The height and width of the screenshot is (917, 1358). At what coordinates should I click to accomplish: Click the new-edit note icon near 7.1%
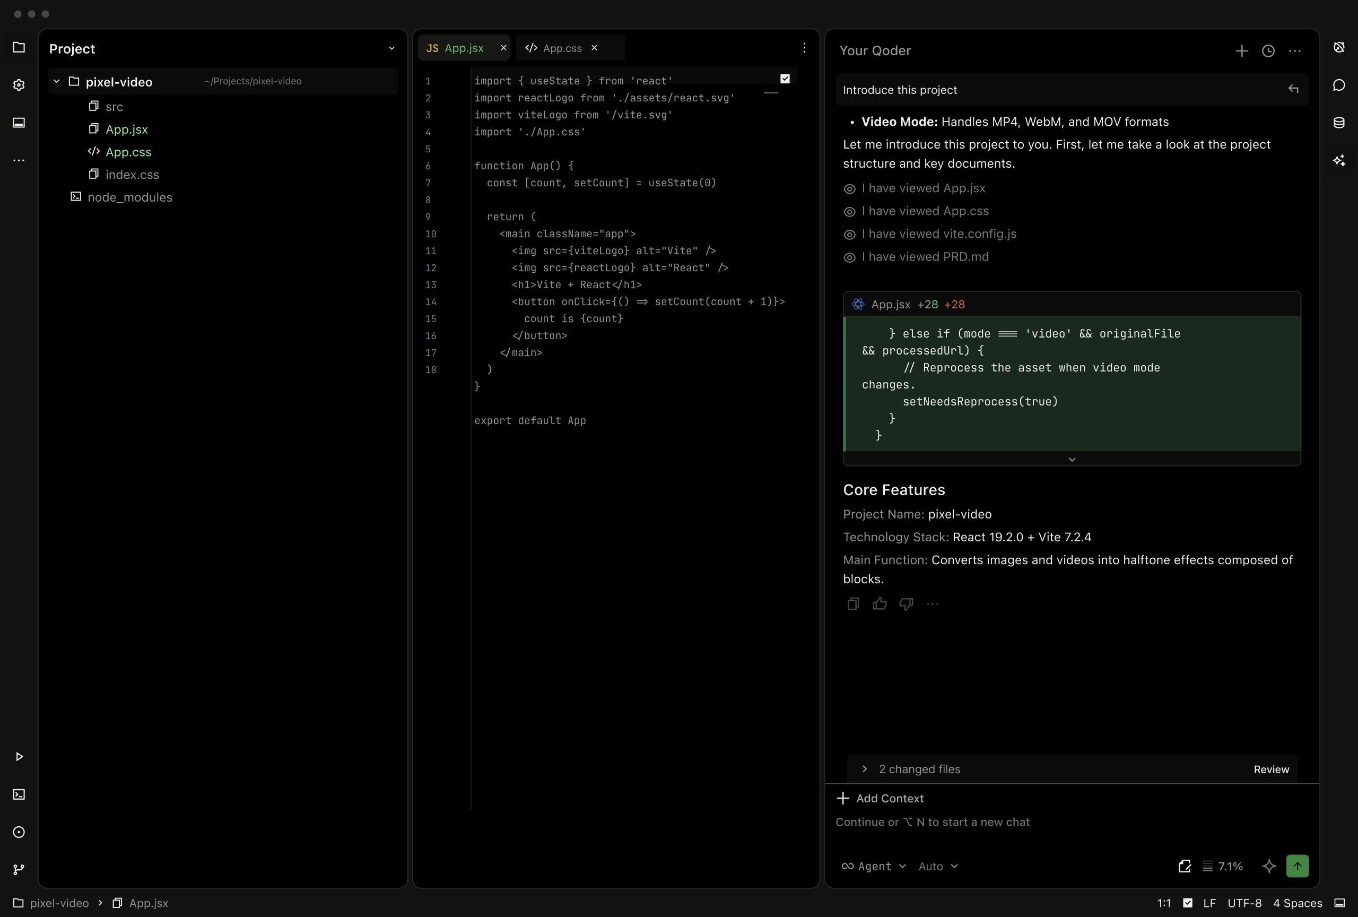click(1185, 866)
